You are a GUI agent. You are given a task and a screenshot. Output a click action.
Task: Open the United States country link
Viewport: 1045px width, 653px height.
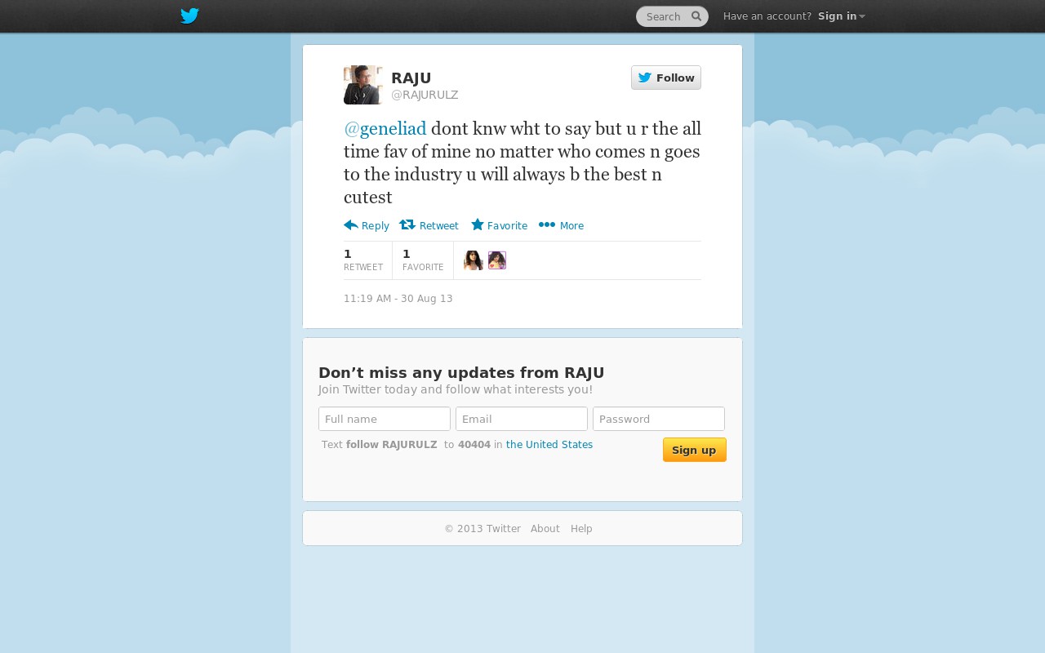click(x=549, y=445)
